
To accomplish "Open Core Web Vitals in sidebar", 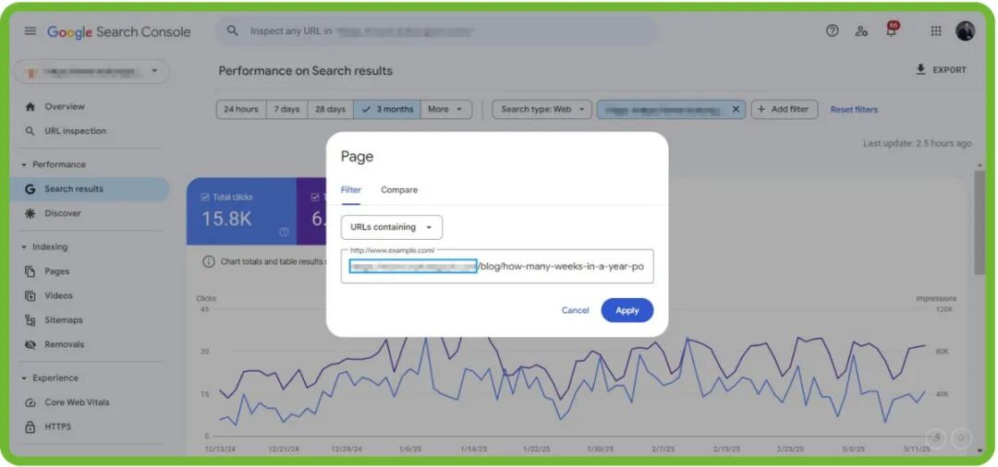I will 77,402.
